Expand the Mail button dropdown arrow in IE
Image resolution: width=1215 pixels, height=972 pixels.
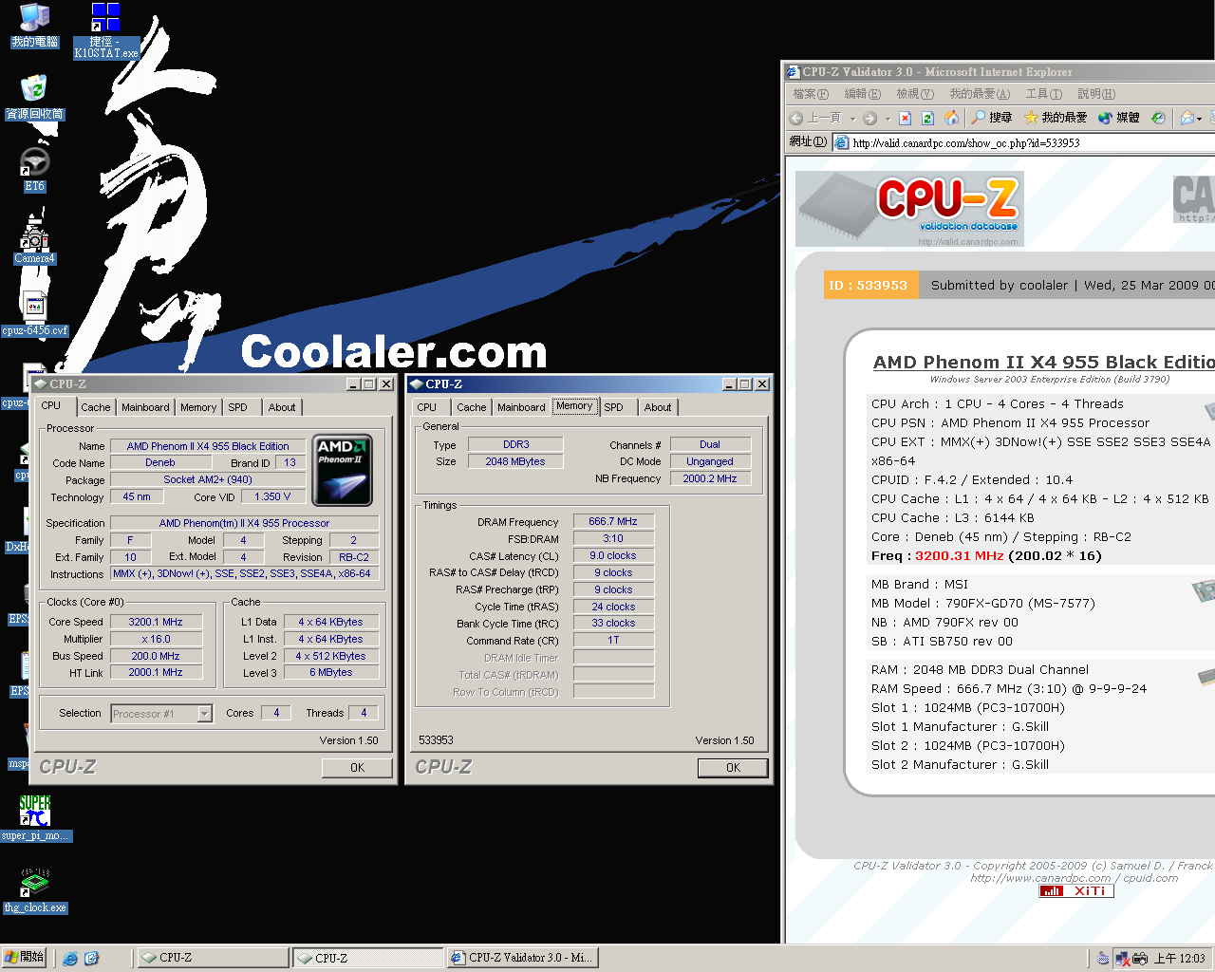pos(1200,119)
